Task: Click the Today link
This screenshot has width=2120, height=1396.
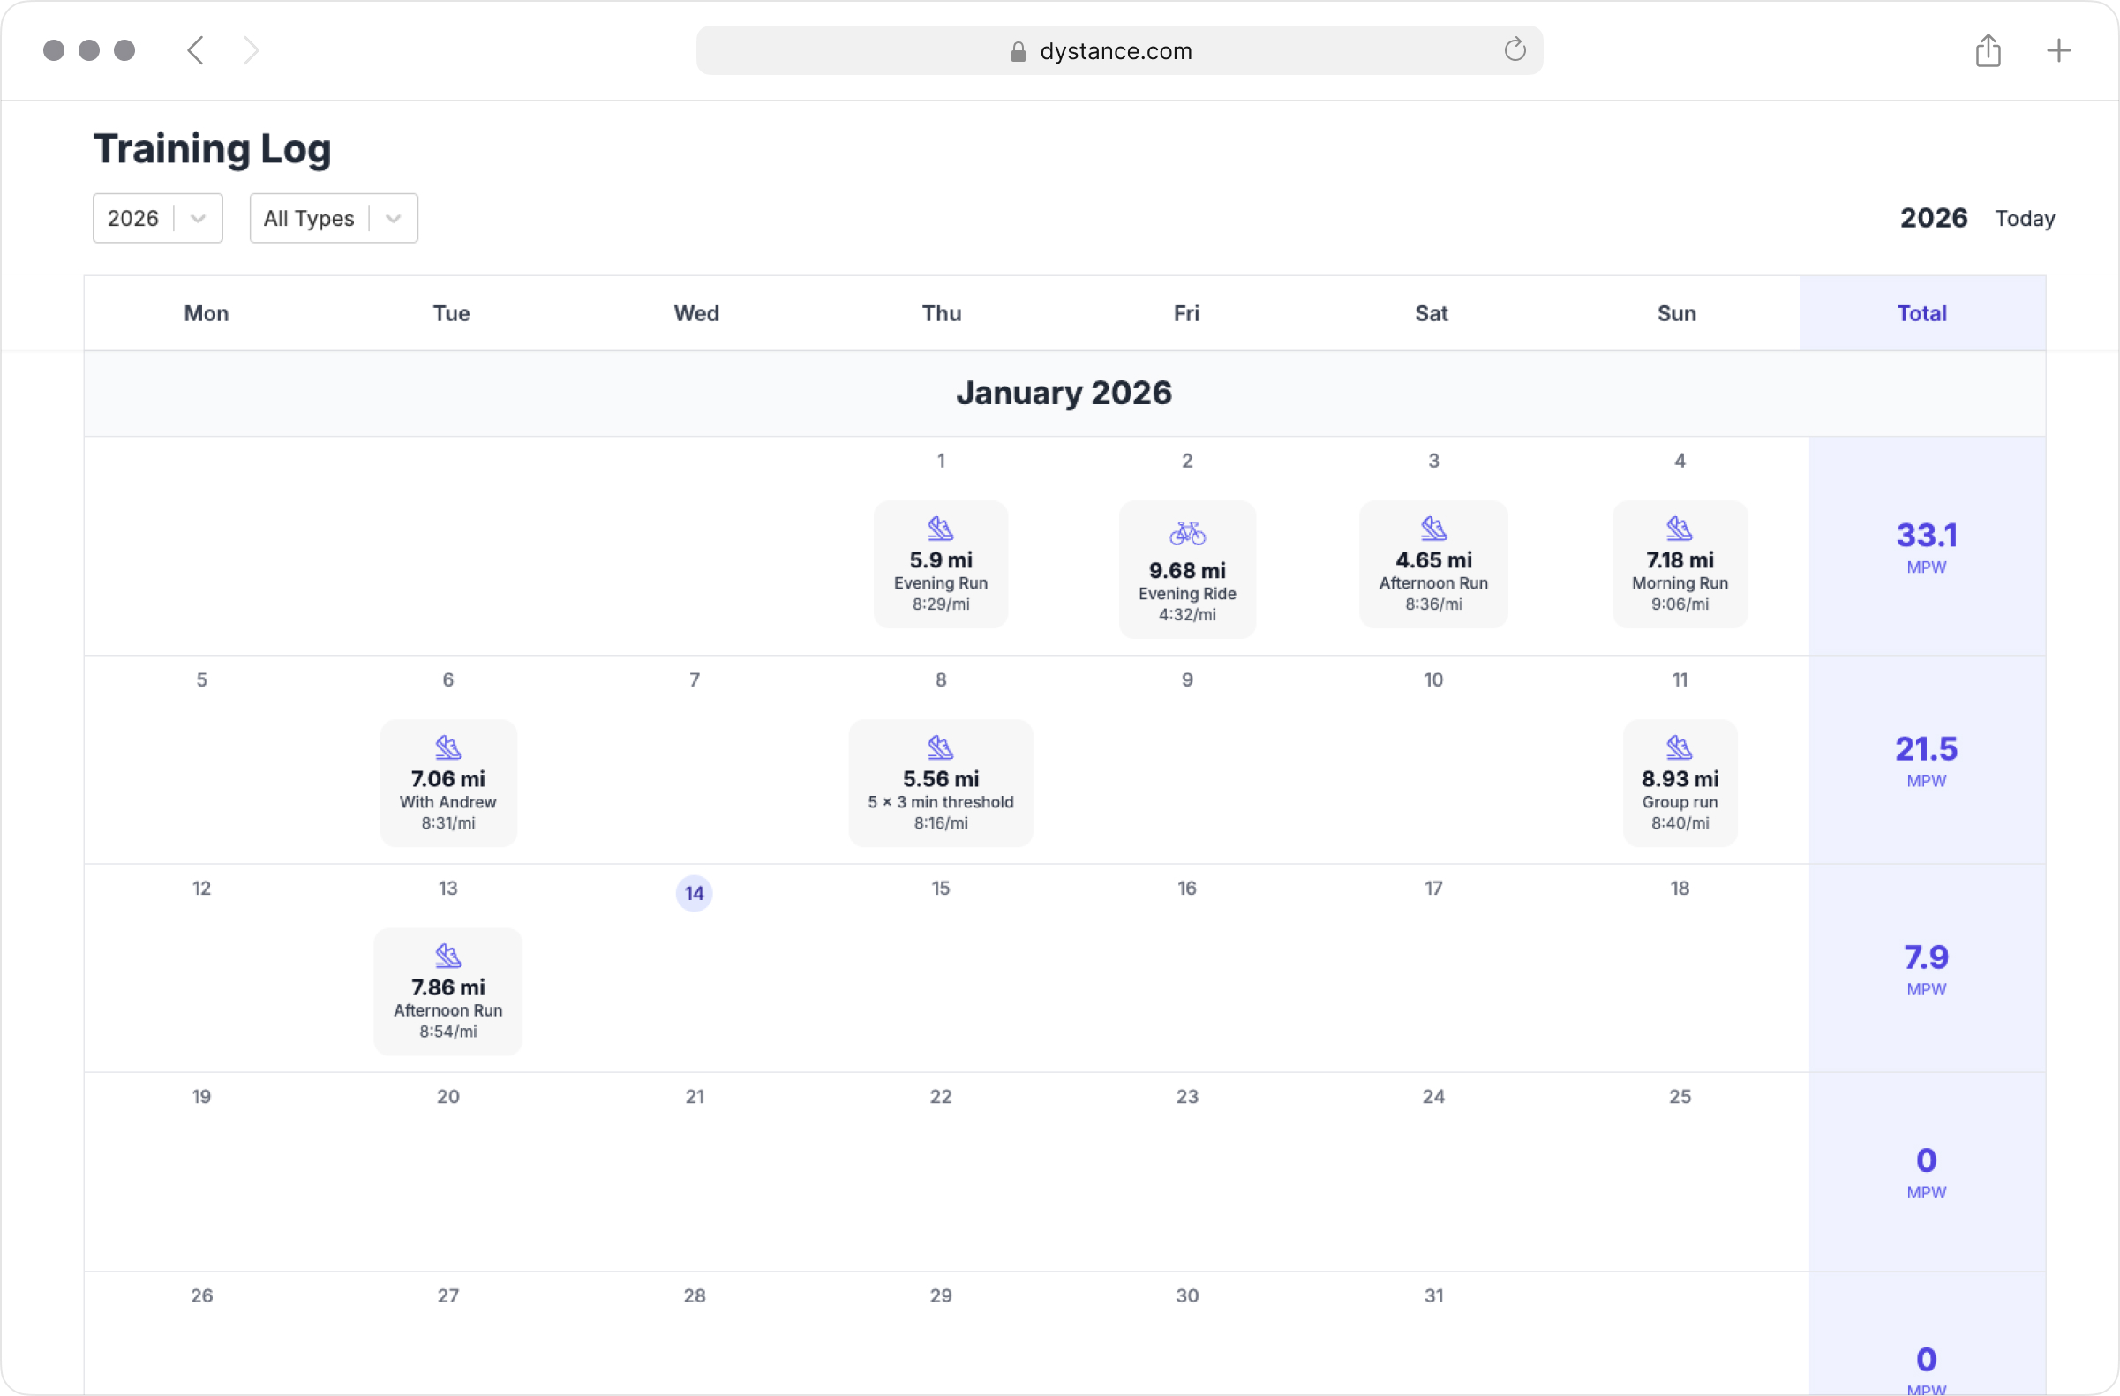Action: pos(2024,218)
